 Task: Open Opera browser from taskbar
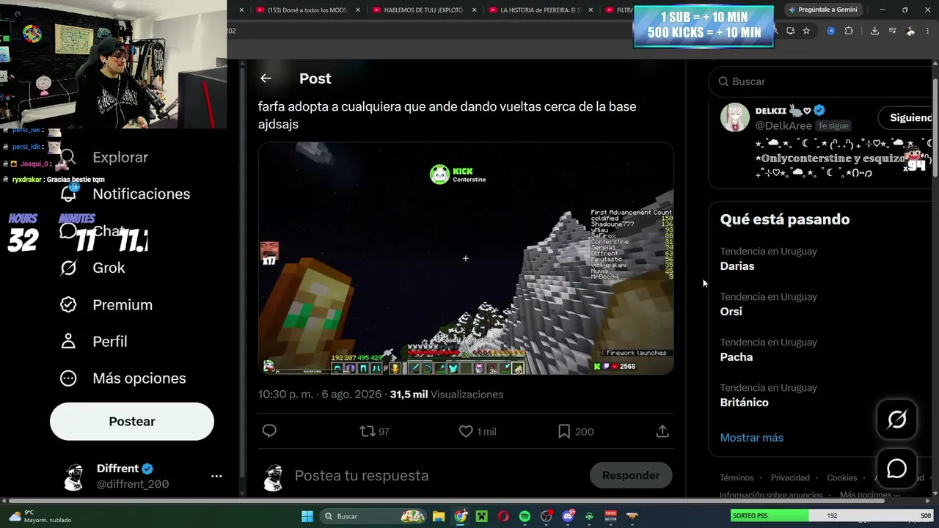[503, 516]
